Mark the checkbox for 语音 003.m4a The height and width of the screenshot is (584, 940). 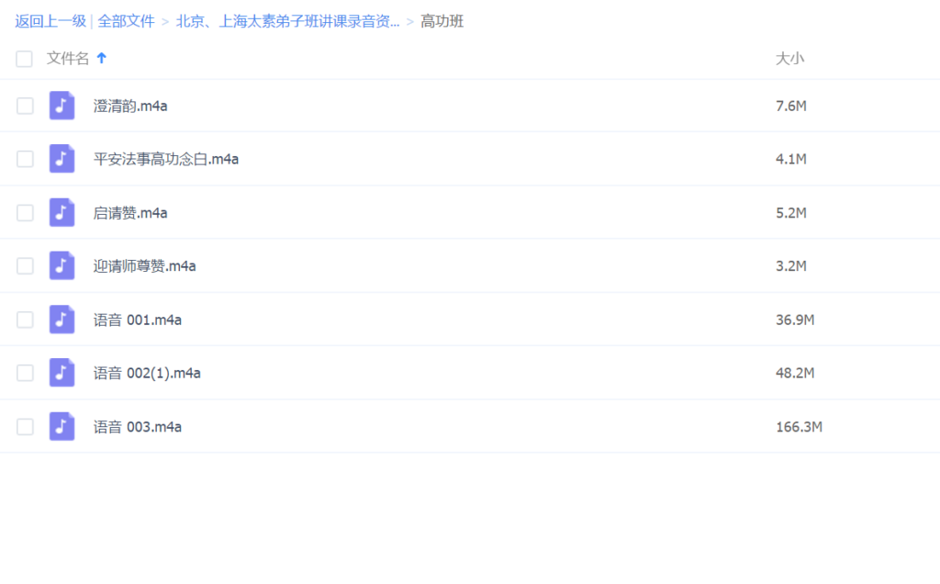[25, 427]
